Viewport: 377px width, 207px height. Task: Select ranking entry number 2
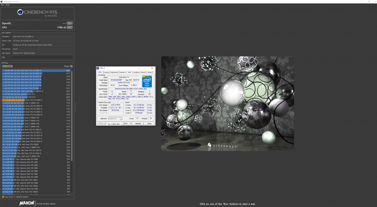coord(36,73)
